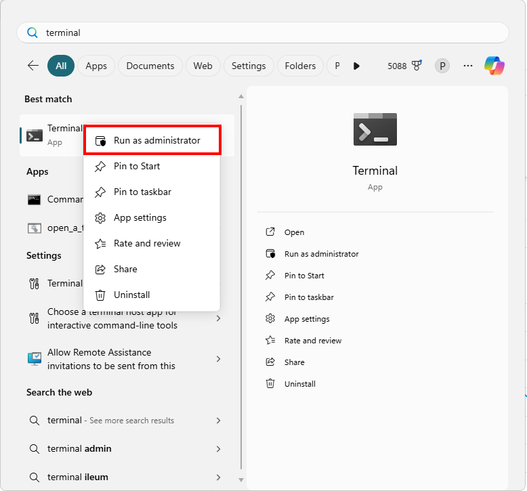Viewport: 527px width, 491px height.
Task: Click the Command Prompt app icon
Action: tap(35, 200)
